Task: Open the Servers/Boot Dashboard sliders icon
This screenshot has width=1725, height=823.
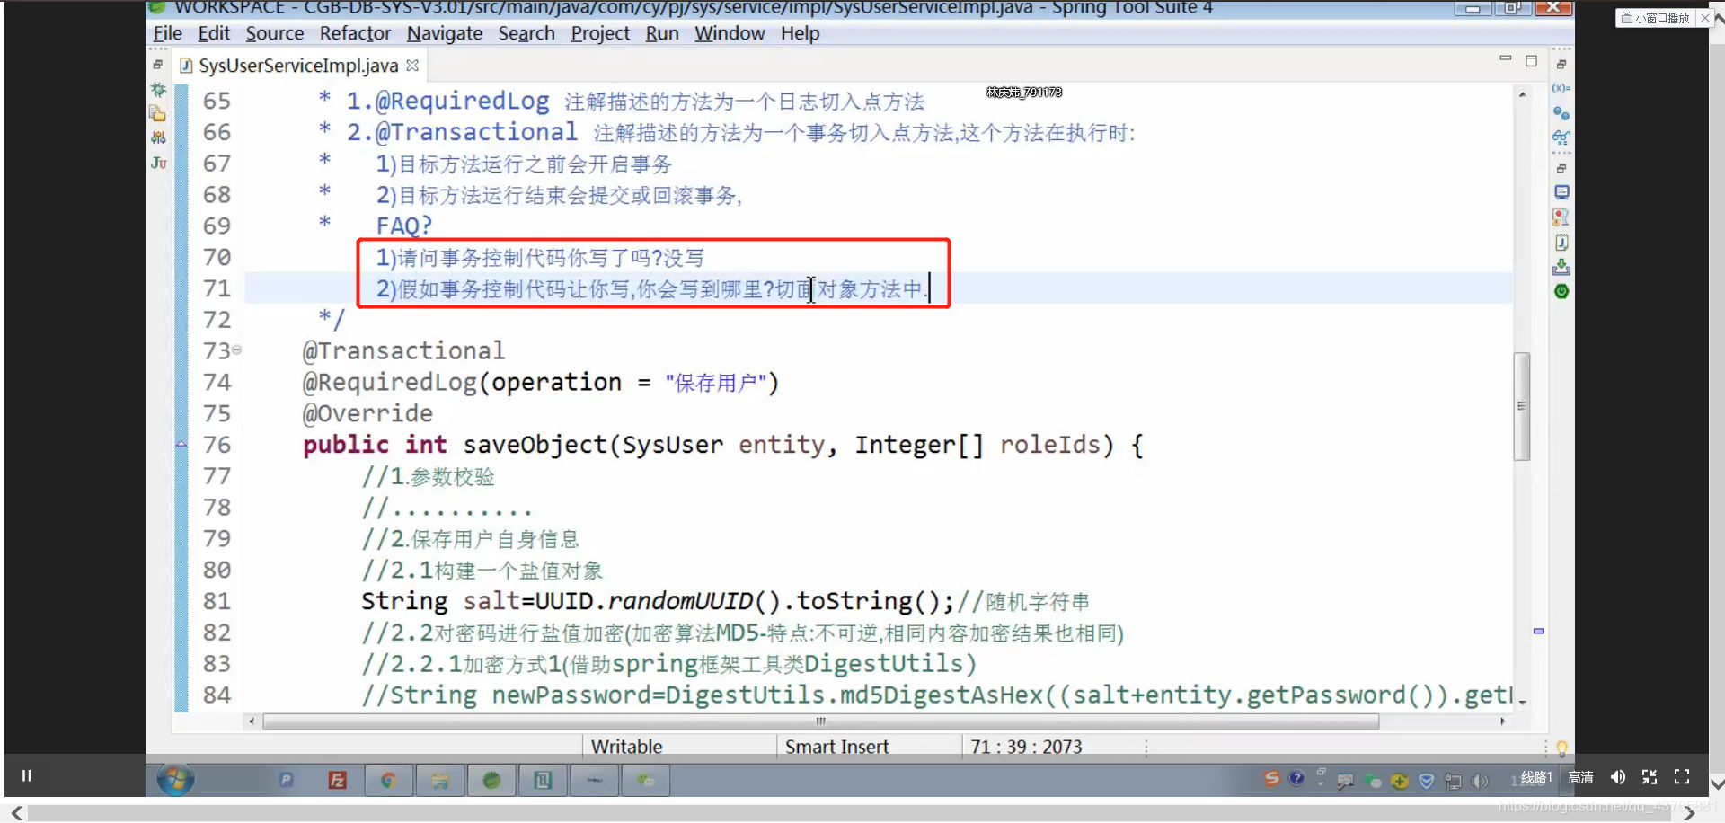Action: click(158, 137)
